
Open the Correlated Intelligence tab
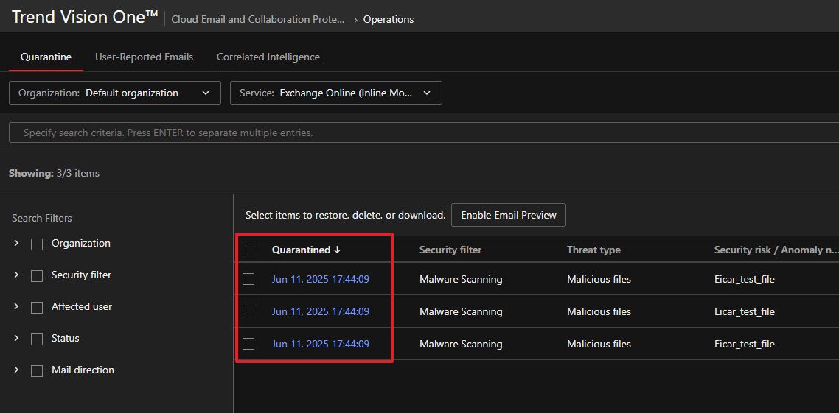pos(268,57)
